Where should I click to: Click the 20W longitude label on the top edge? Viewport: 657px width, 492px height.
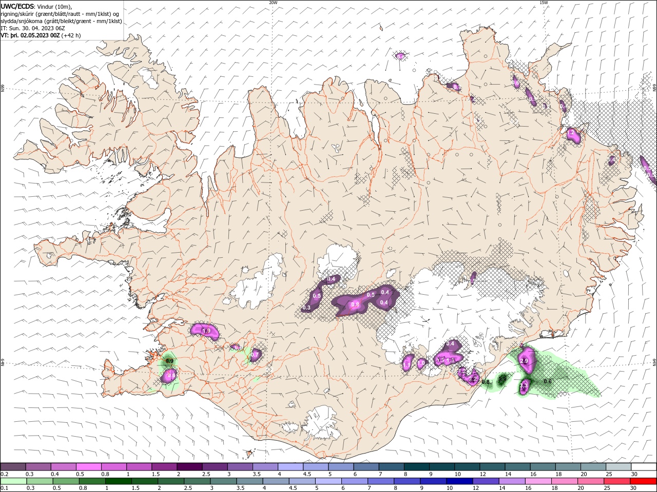tap(273, 2)
